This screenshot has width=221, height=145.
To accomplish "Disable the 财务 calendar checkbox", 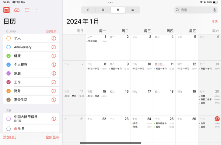I will tap(8, 91).
